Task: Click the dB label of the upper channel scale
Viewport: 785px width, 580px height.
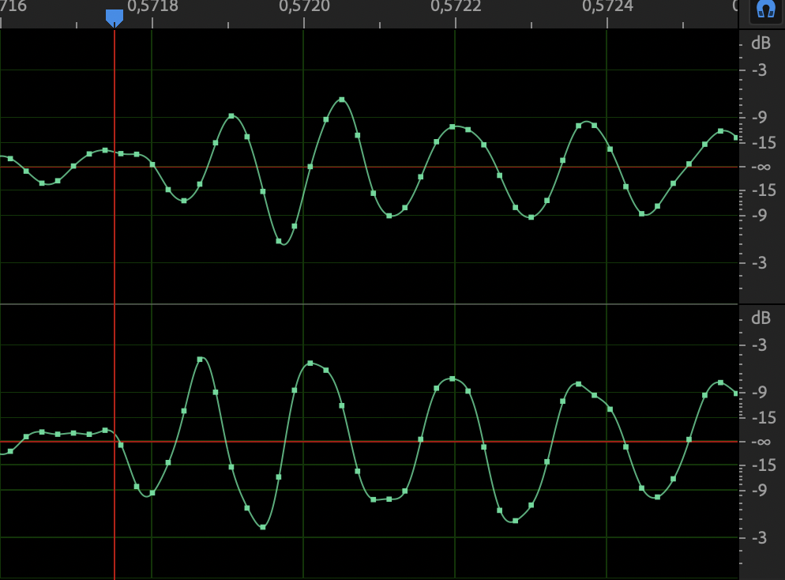Action: [761, 43]
